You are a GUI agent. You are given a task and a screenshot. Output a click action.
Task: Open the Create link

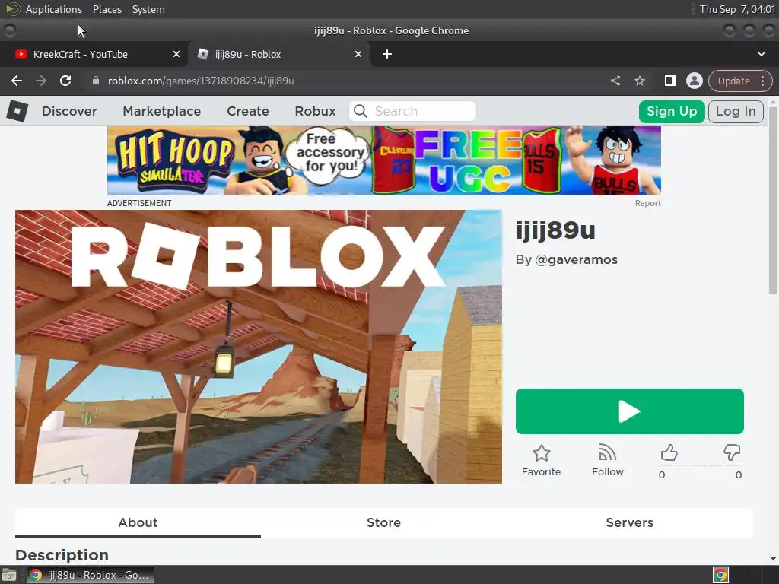tap(248, 111)
